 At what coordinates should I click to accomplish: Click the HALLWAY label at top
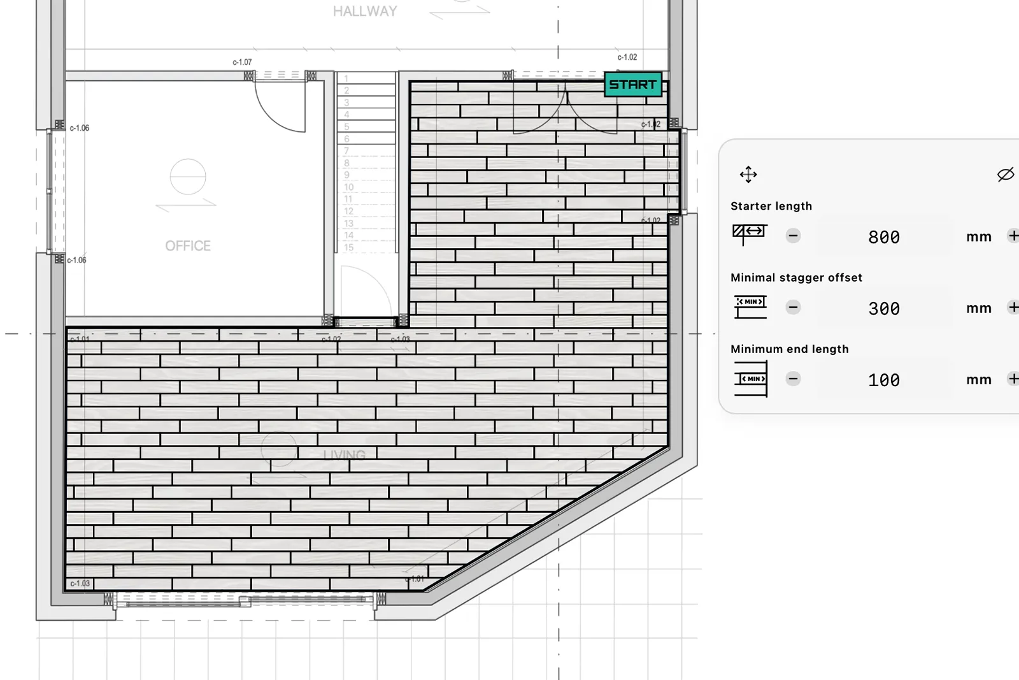click(x=364, y=10)
